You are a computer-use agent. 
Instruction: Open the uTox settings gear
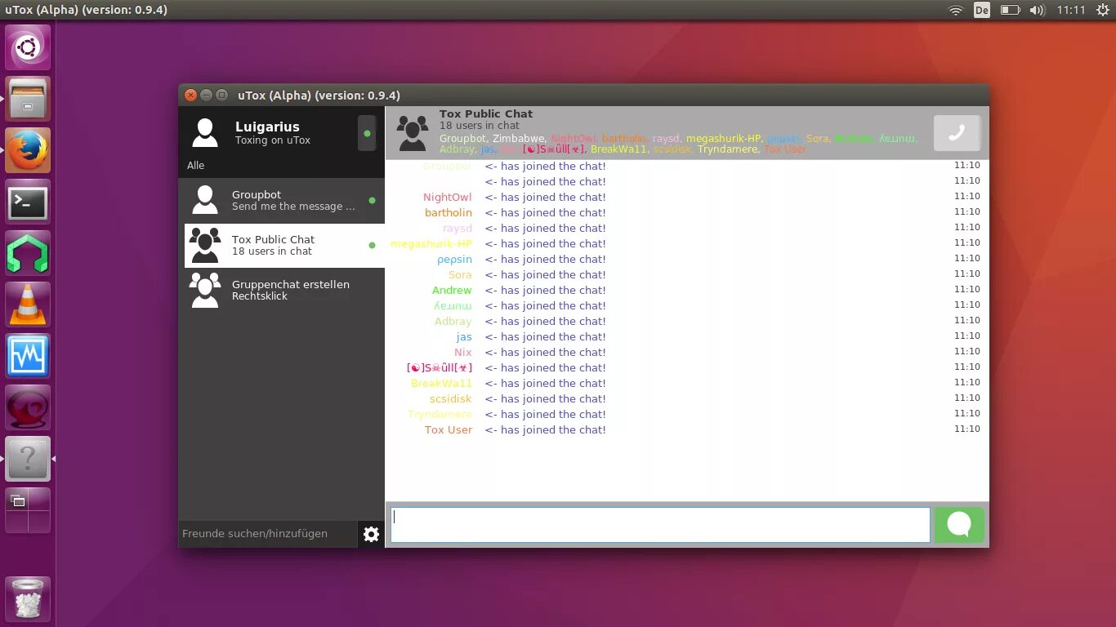pos(371,534)
